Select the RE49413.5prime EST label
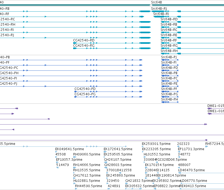The height and width of the screenshot is (190, 224). coord(193,186)
